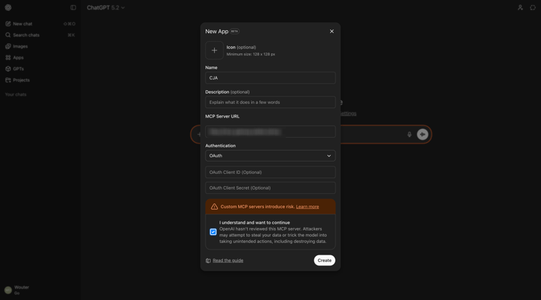Open Apps in the sidebar

40,58
